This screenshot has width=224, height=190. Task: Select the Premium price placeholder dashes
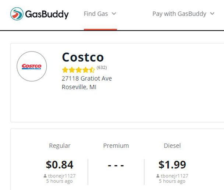[x=116, y=166]
